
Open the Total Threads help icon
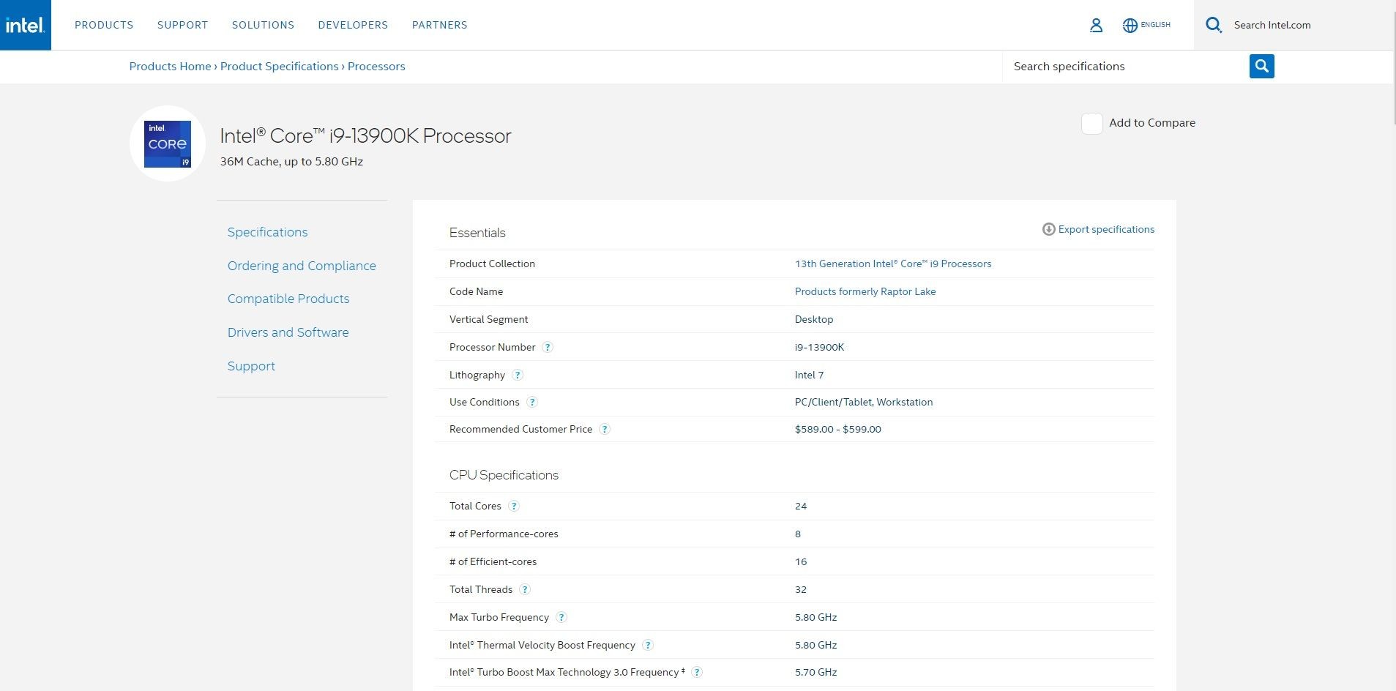[525, 589]
